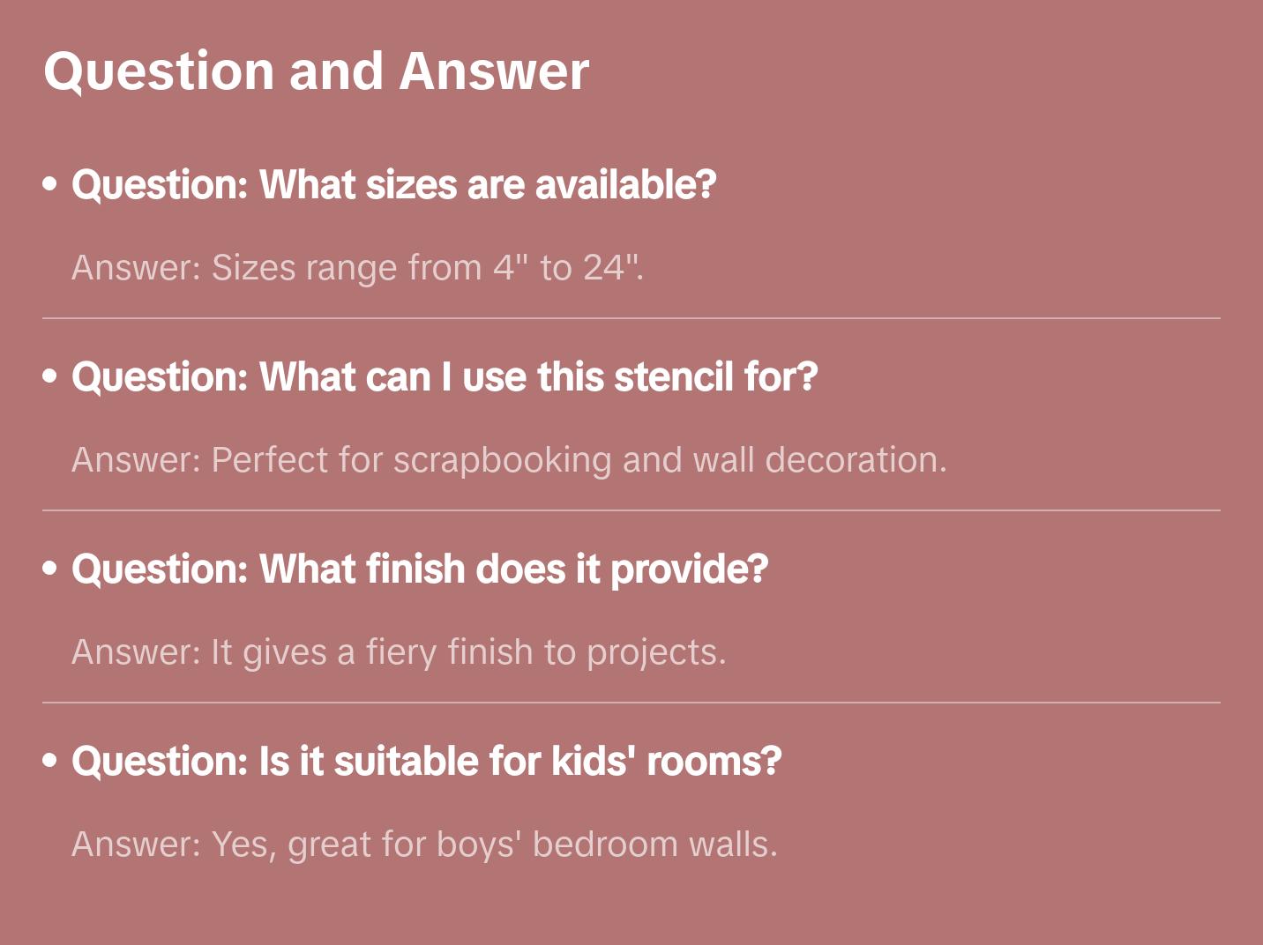Click the bullet next to the finish question
This screenshot has width=1263, height=945.
point(50,569)
